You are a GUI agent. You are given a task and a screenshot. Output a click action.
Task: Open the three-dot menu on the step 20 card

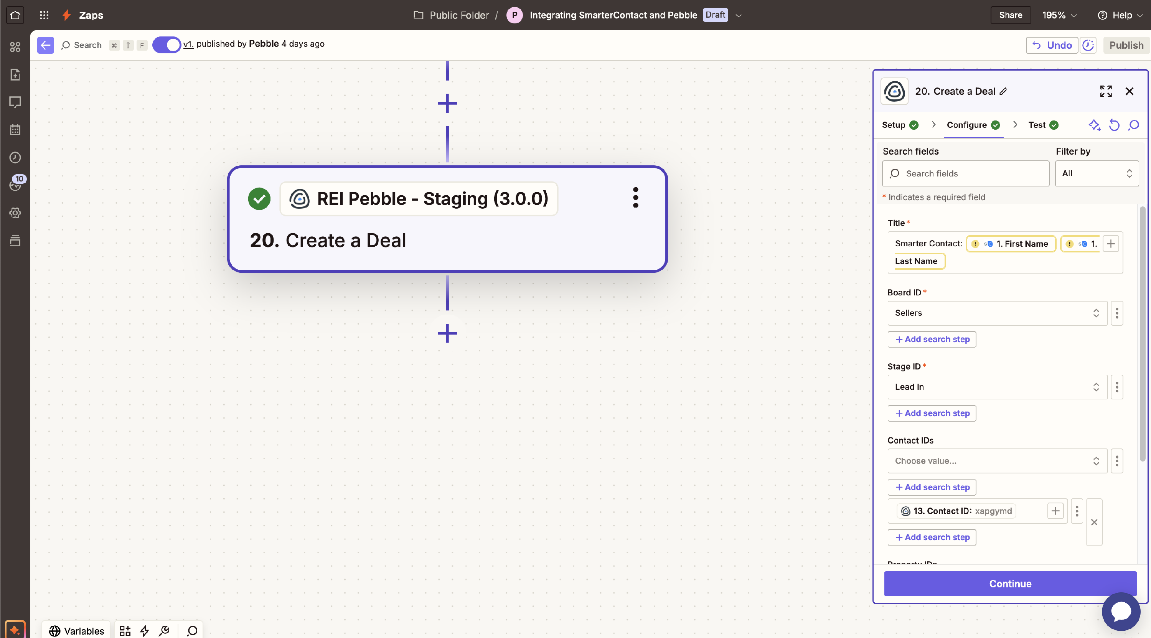click(635, 198)
